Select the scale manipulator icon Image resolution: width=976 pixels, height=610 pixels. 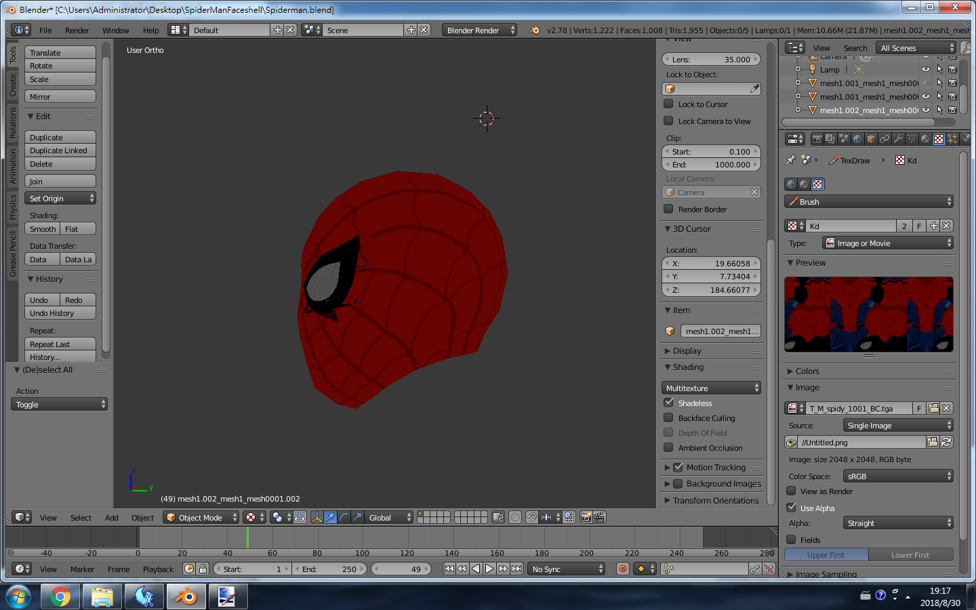(x=357, y=517)
